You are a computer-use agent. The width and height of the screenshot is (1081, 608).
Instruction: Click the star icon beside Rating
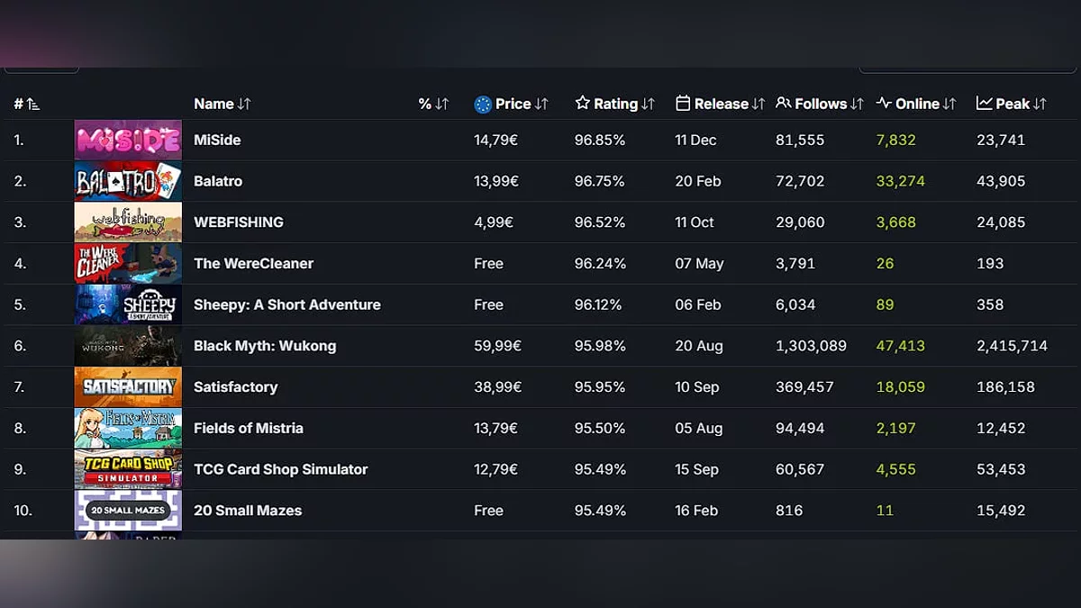[x=582, y=104]
